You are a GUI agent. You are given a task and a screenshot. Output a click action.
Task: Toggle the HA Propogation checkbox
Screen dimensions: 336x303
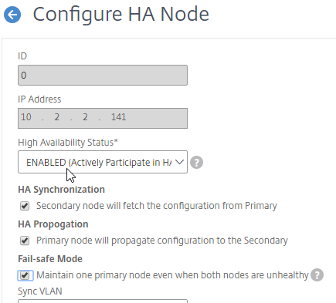click(25, 241)
